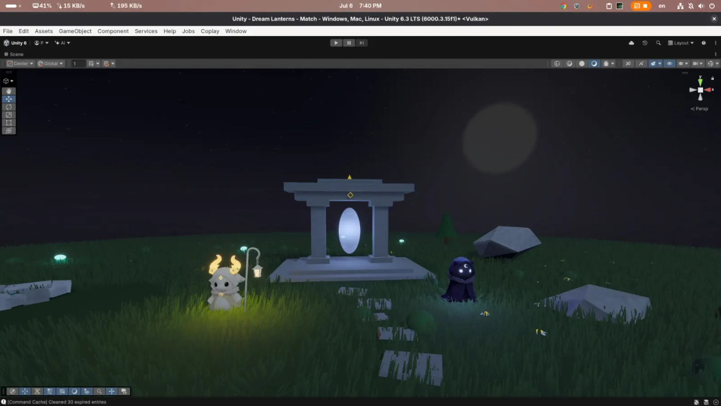
Task: Open the AI dropdown
Action: tap(62, 43)
